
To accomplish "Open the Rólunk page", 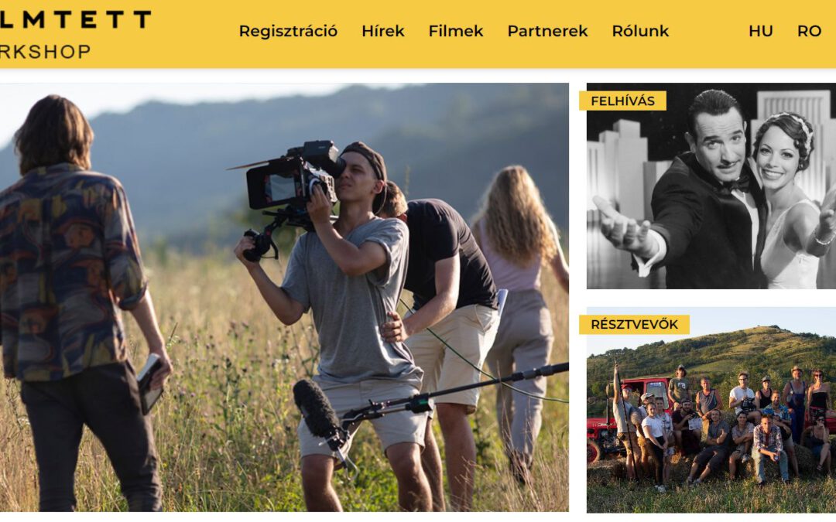I will coord(640,32).
